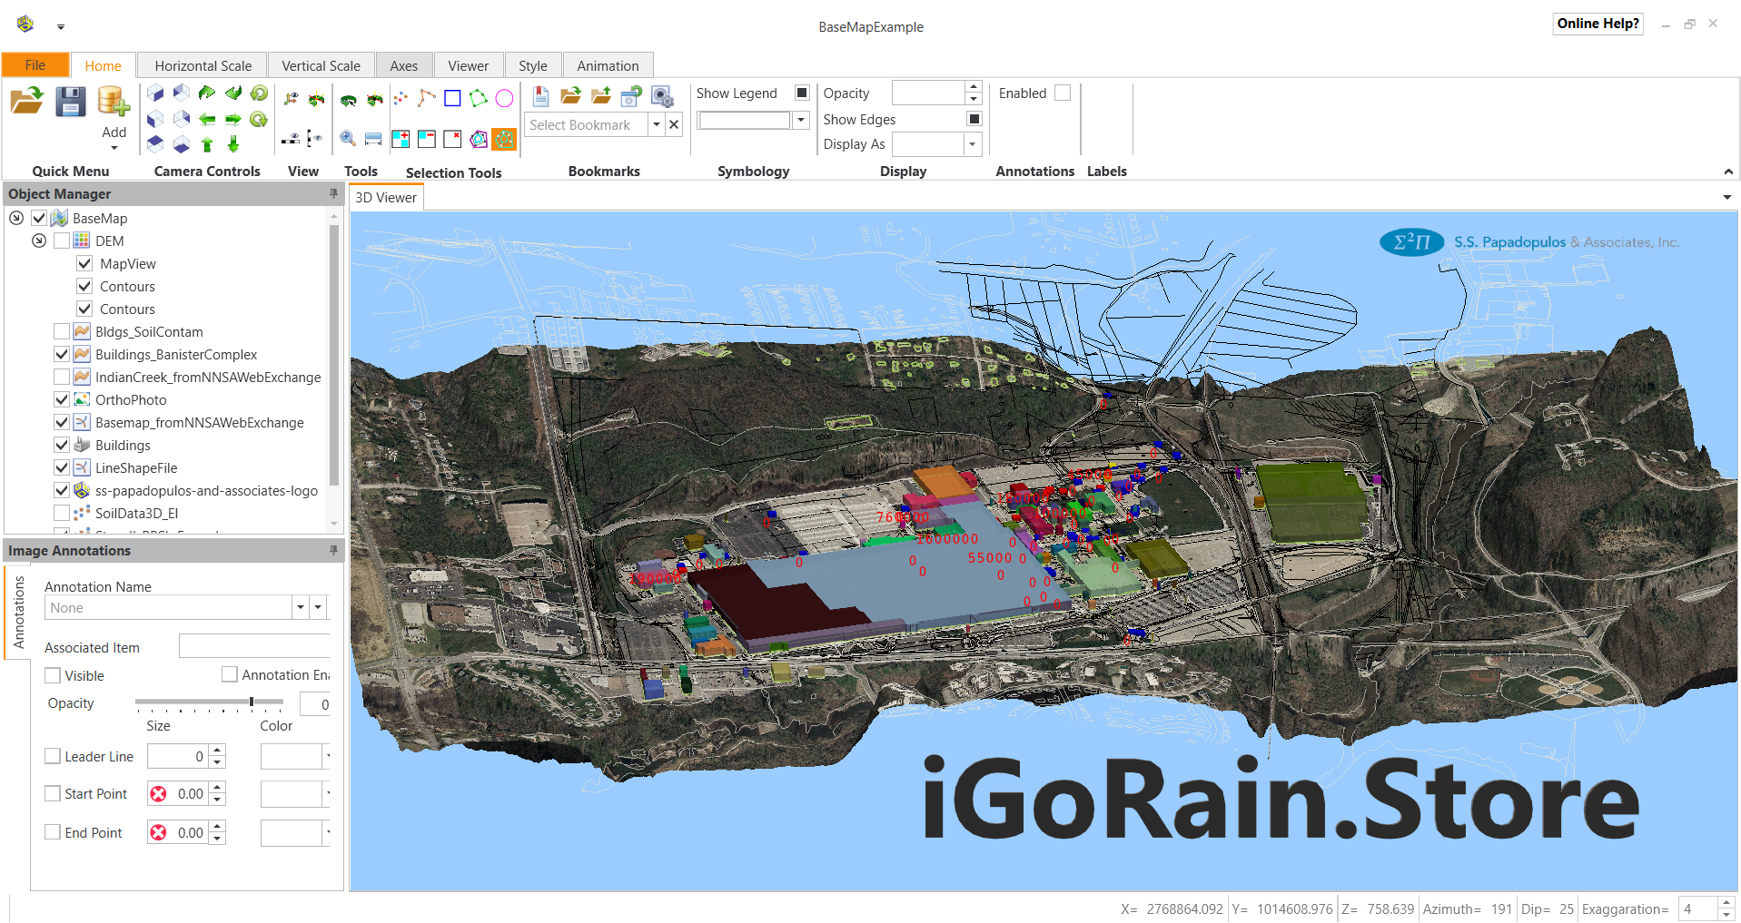This screenshot has width=1741, height=923.
Task: Collapse the DEM tree node
Action: click(39, 241)
